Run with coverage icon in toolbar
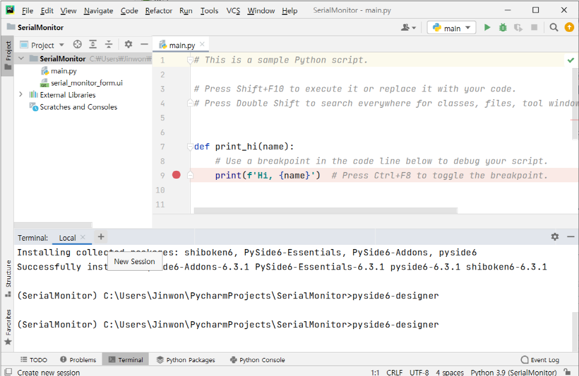The image size is (579, 376). pos(518,27)
